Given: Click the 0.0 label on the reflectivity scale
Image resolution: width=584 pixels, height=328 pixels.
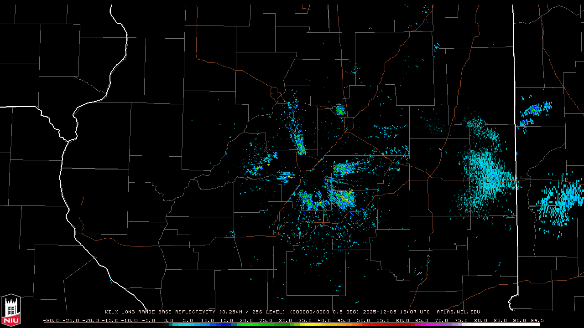Looking at the screenshot, I should (168, 320).
